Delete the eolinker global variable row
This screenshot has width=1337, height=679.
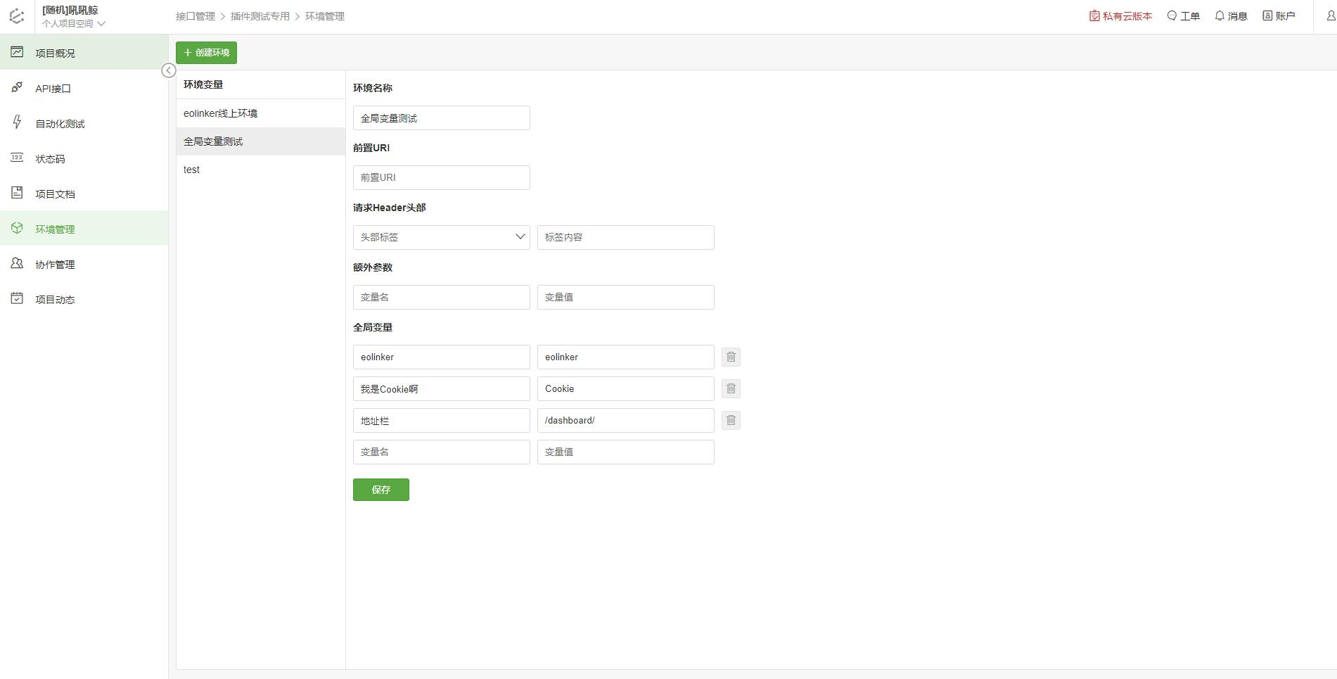(731, 357)
